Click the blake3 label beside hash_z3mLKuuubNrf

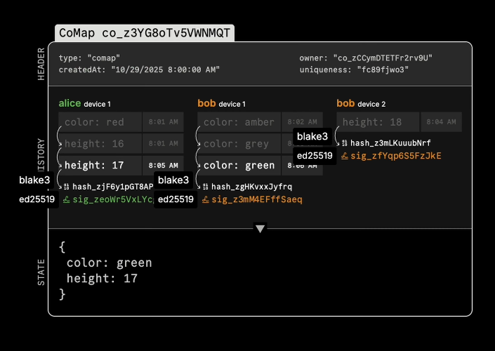[312, 136]
